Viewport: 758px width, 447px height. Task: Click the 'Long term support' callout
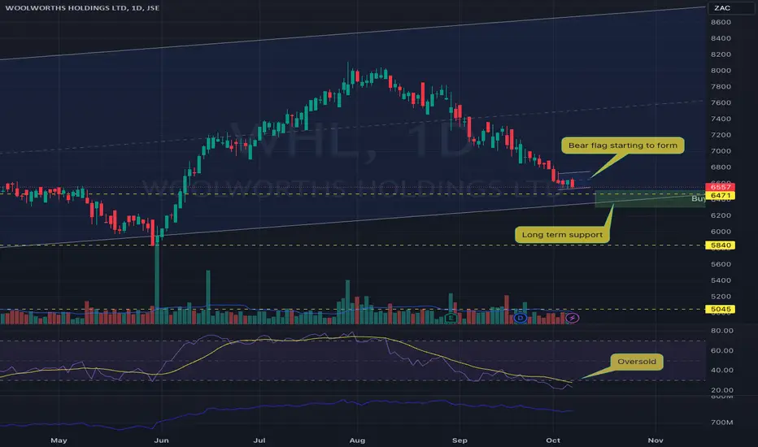click(562, 234)
